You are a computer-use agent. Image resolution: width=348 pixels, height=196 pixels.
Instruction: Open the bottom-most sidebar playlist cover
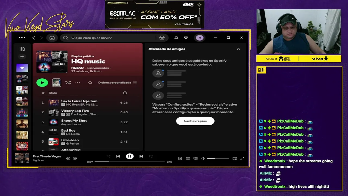click(x=22, y=146)
